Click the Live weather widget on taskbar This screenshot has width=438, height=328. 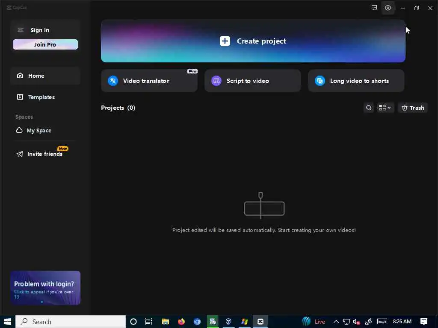coord(314,322)
